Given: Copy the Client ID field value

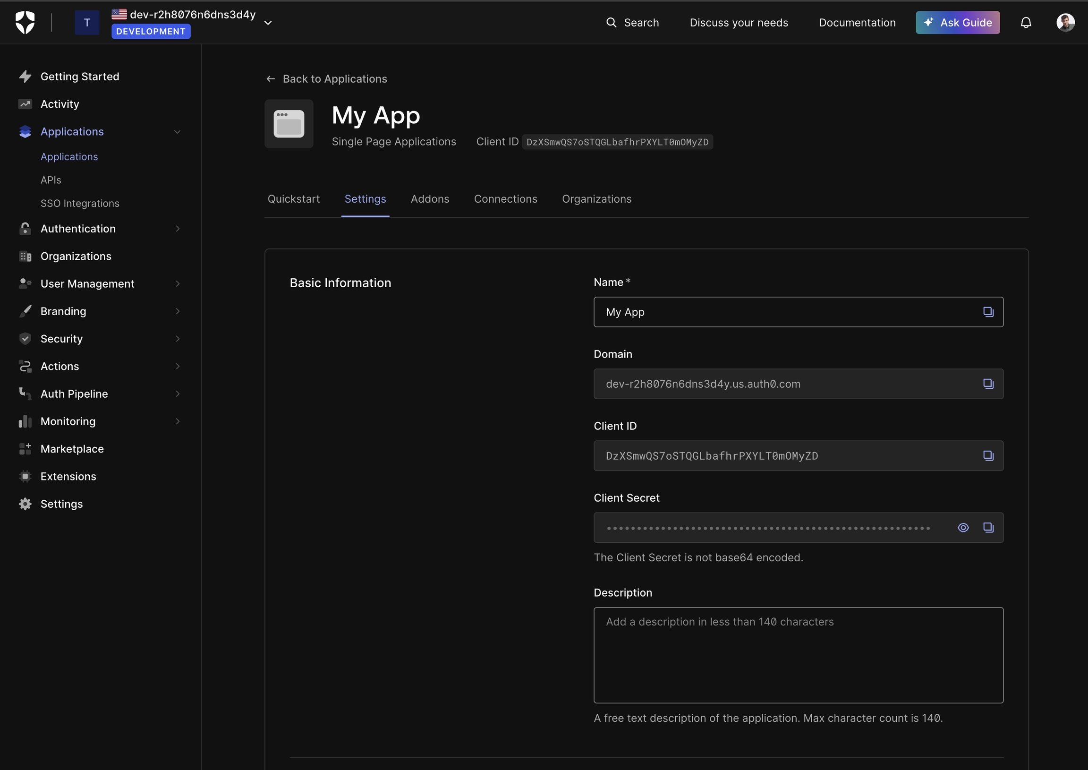Looking at the screenshot, I should pos(988,456).
